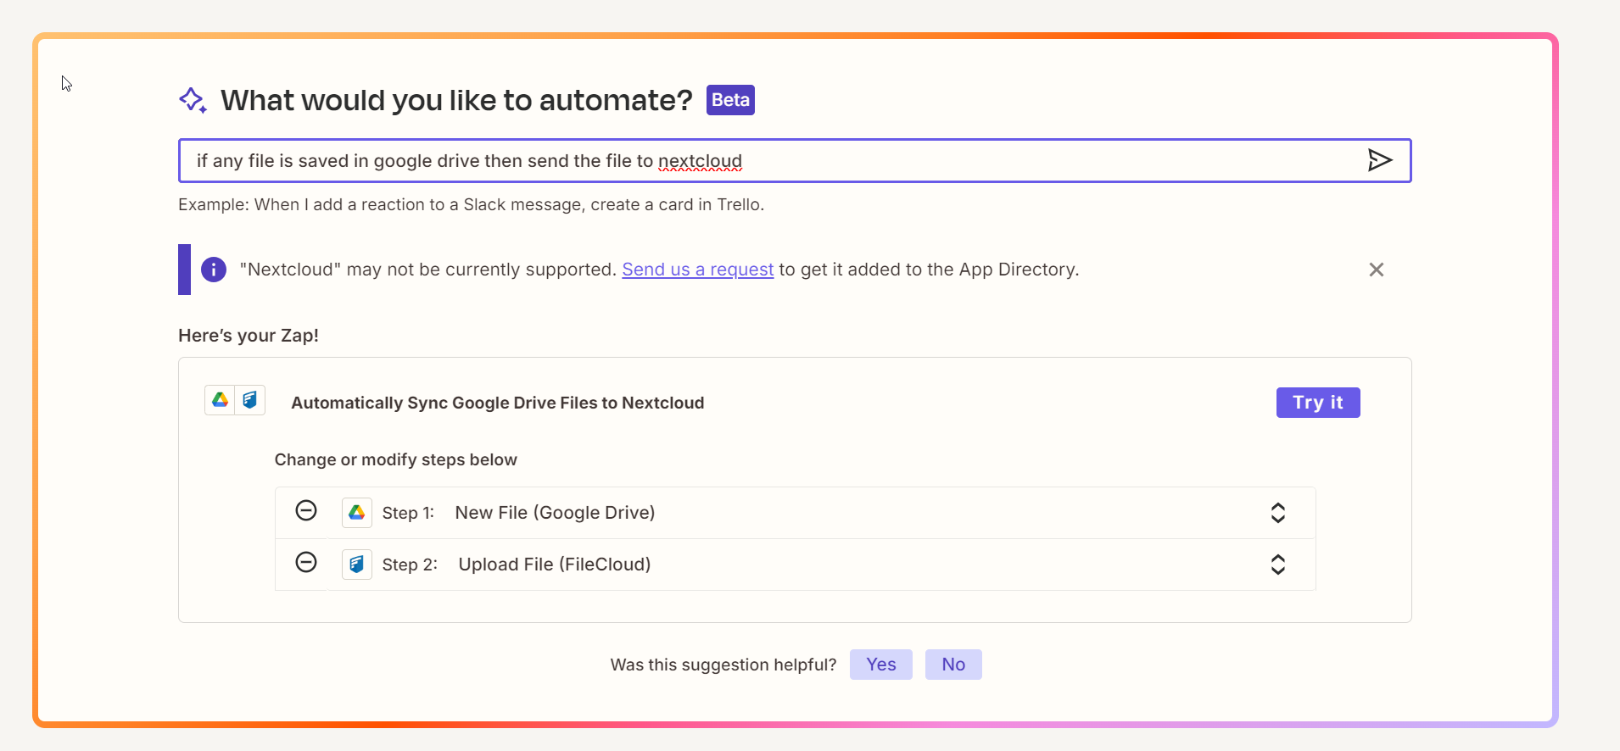Image resolution: width=1620 pixels, height=751 pixels.
Task: Click the Beta badge next to heading
Action: [730, 100]
